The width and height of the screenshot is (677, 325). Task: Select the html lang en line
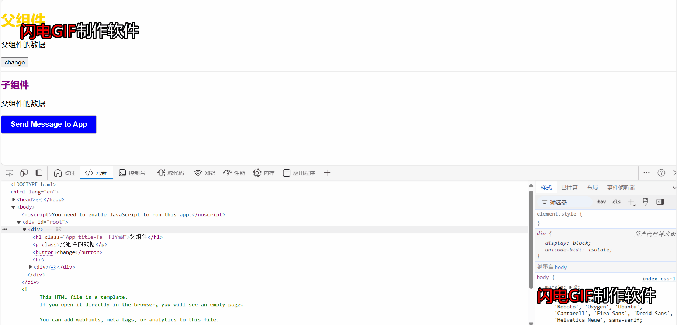point(35,192)
